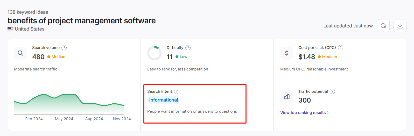Screen dimensions: 414x136
Task: Open View top ranking results link
Action: click(x=303, y=113)
